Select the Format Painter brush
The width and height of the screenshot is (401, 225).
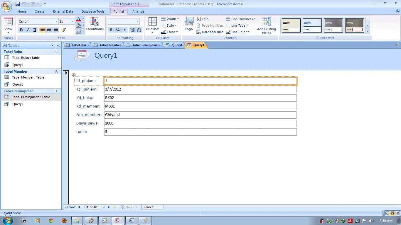63,30
